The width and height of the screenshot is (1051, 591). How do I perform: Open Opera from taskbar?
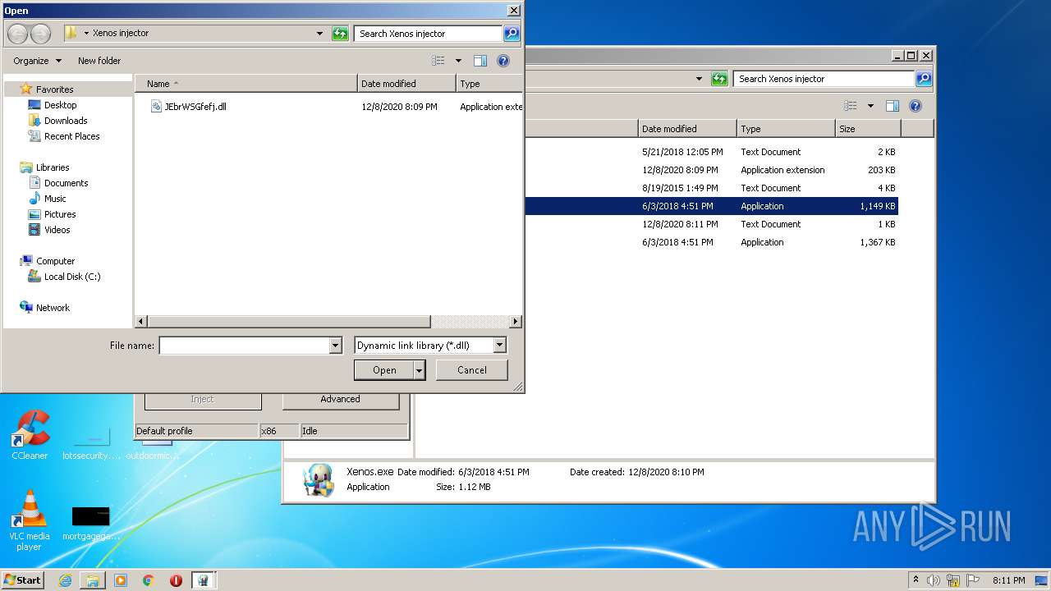tap(176, 580)
